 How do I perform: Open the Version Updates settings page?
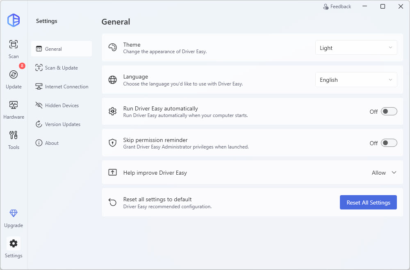61,124
